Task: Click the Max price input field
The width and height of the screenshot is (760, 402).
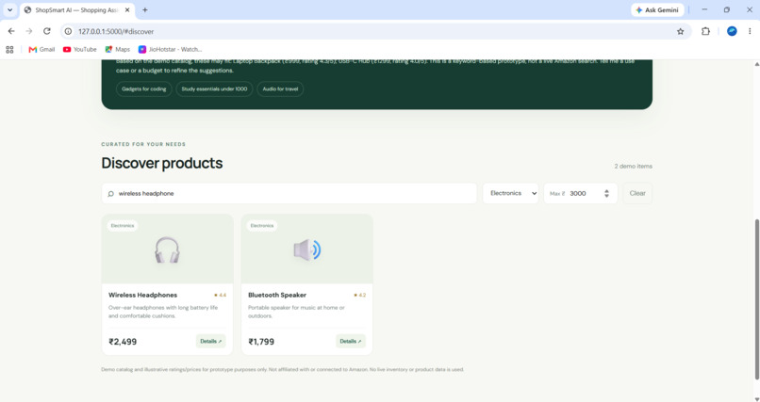Action: 581,194
